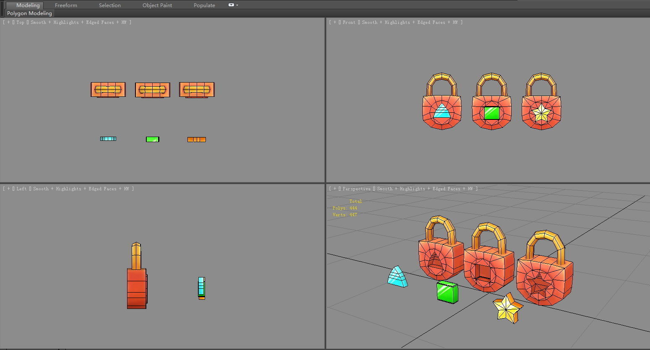Click the ribbon minimize icon beside Populate
This screenshot has height=350, width=650.
pyautogui.click(x=231, y=5)
